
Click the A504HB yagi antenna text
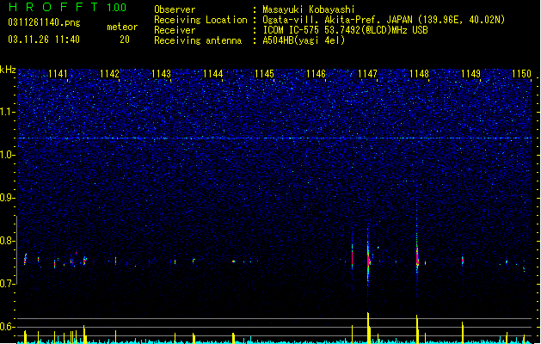(304, 40)
